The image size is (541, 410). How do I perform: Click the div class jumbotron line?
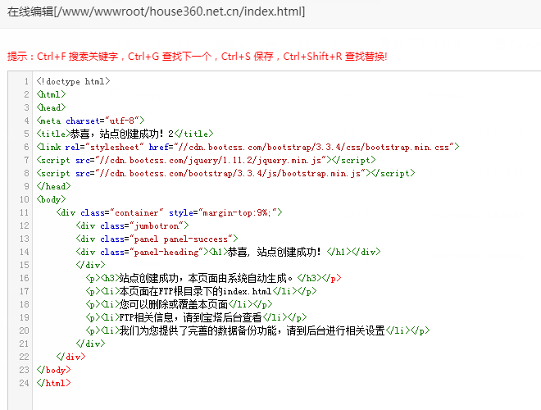[x=132, y=225]
